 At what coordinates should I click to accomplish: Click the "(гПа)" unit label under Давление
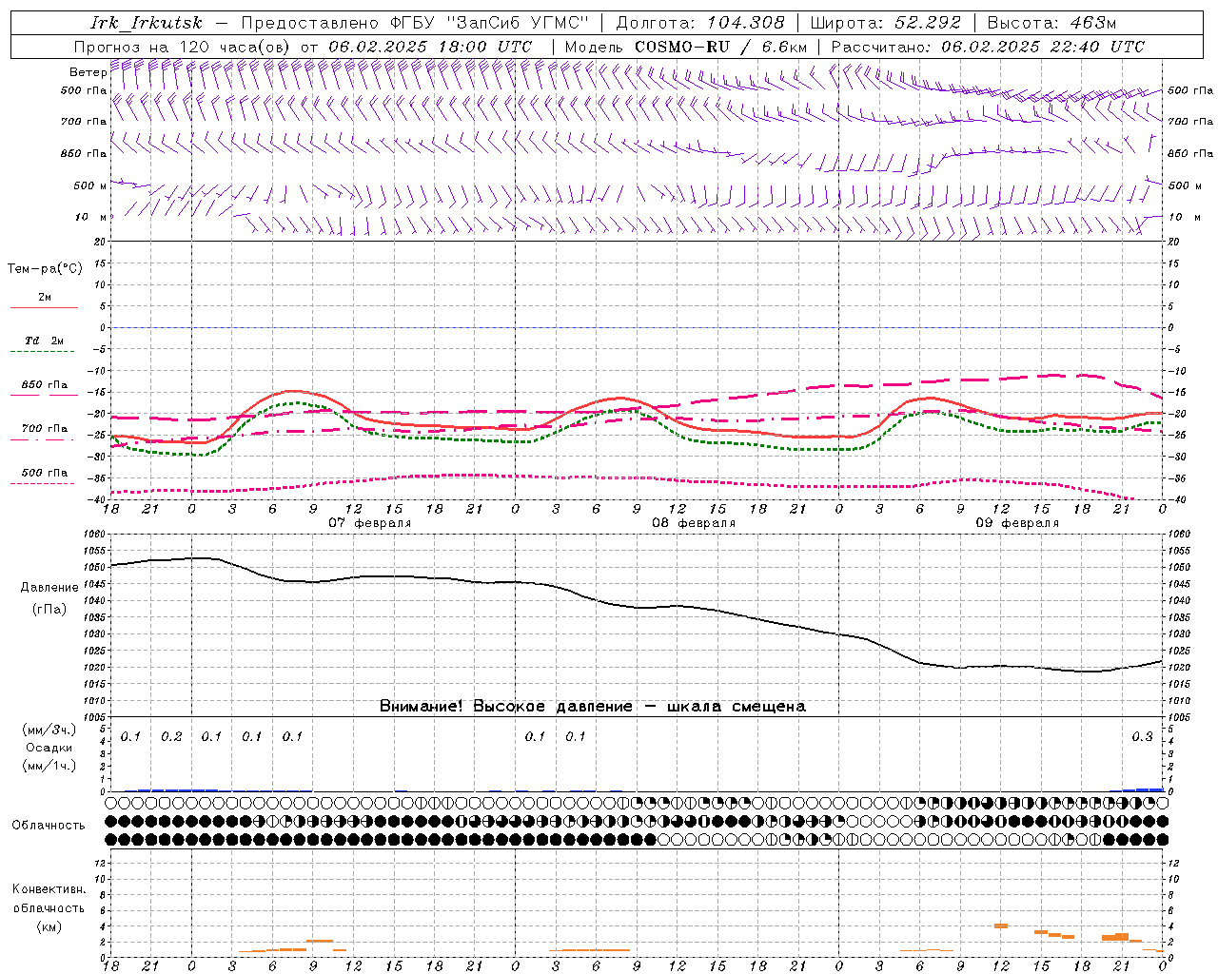49,610
